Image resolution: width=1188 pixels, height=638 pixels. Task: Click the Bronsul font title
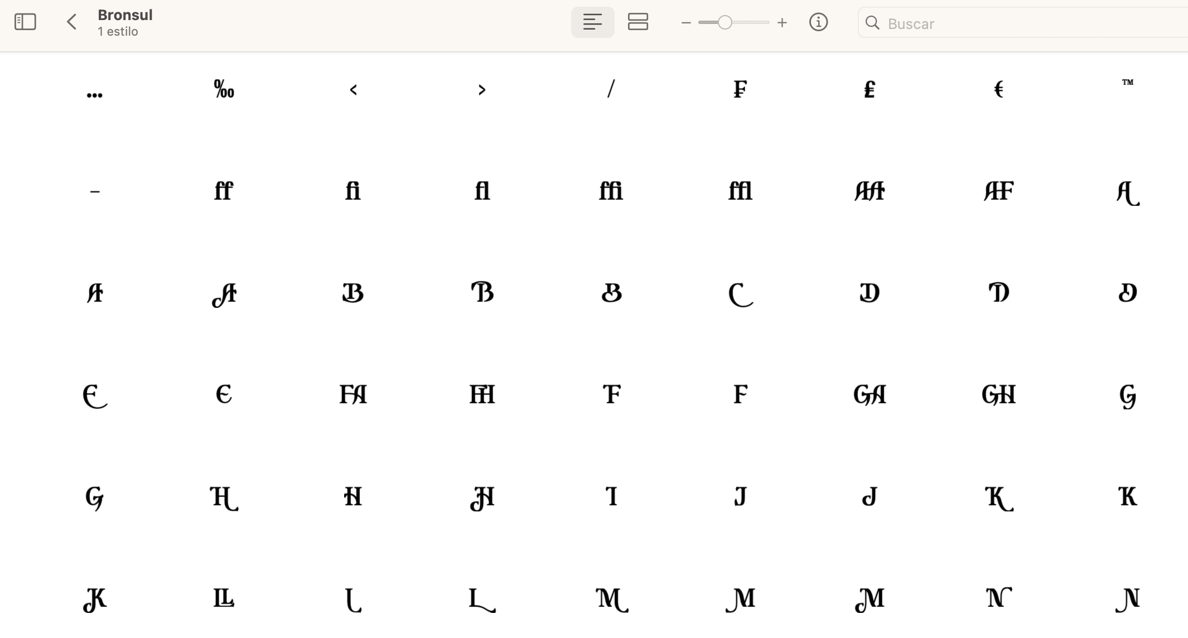[x=125, y=14]
